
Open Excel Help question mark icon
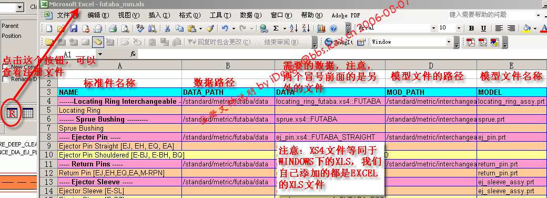tap(333, 28)
